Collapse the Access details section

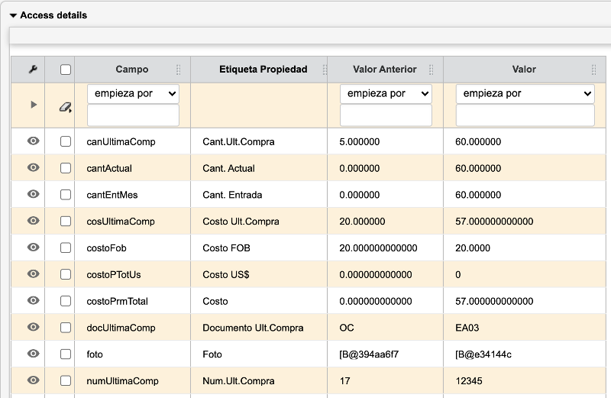click(x=13, y=15)
